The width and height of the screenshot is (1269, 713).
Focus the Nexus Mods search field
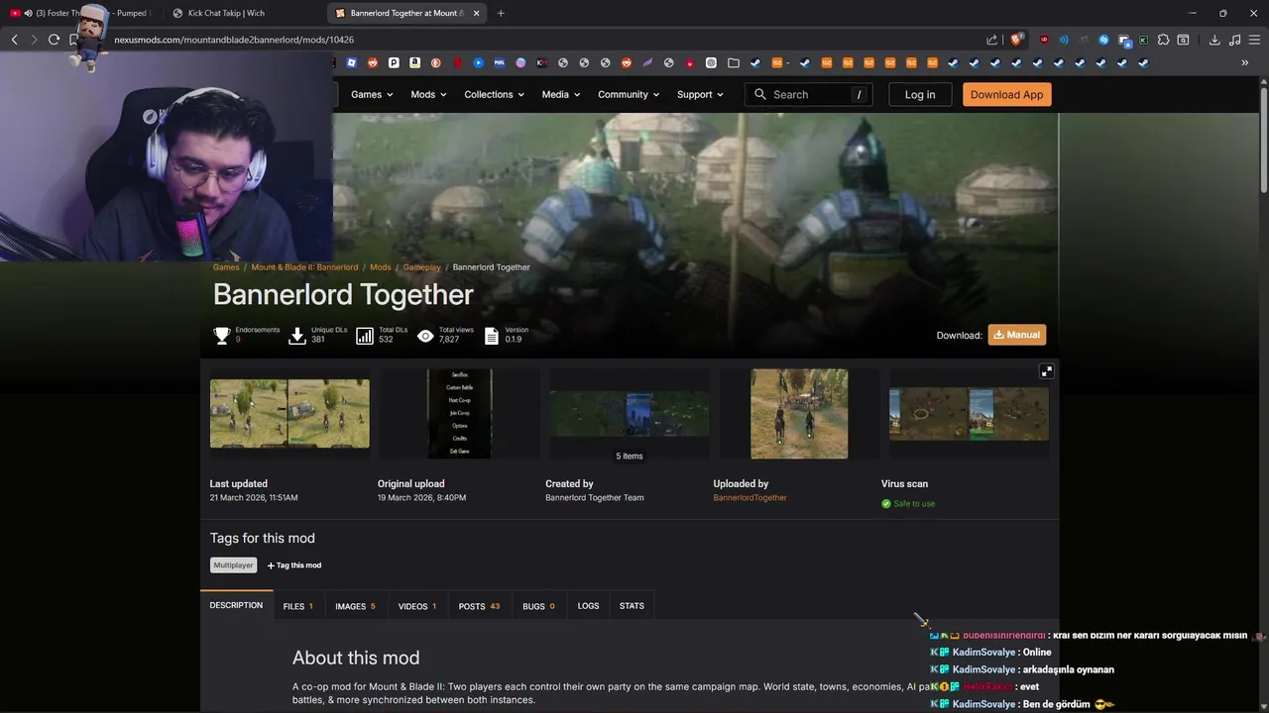click(808, 94)
